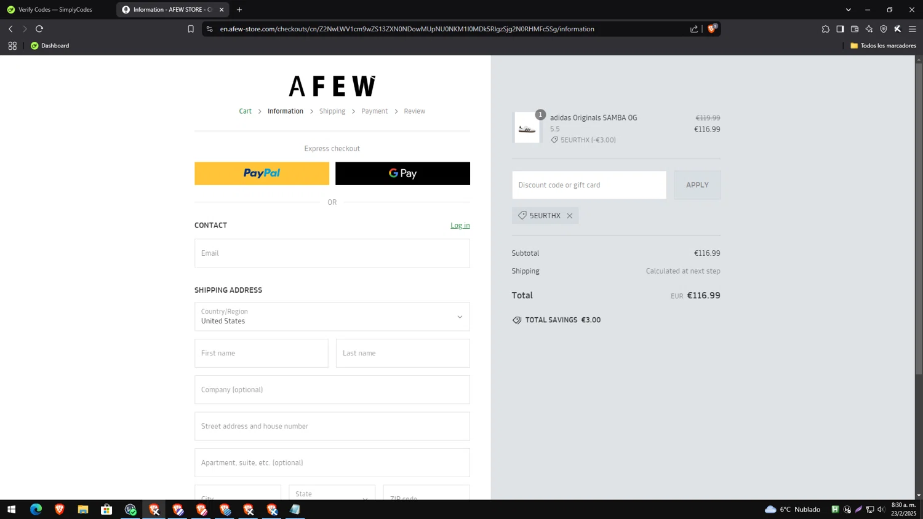Viewport: 923px width, 519px height.
Task: Open the Dashboard bookmark
Action: [50, 46]
